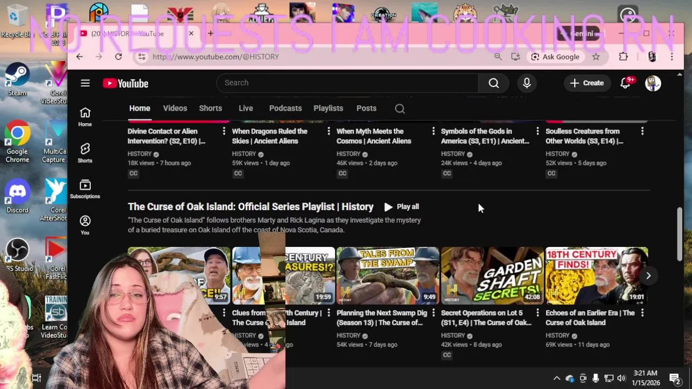Switch to the Live tab
Screen dimensions: 692x389
(x=245, y=108)
